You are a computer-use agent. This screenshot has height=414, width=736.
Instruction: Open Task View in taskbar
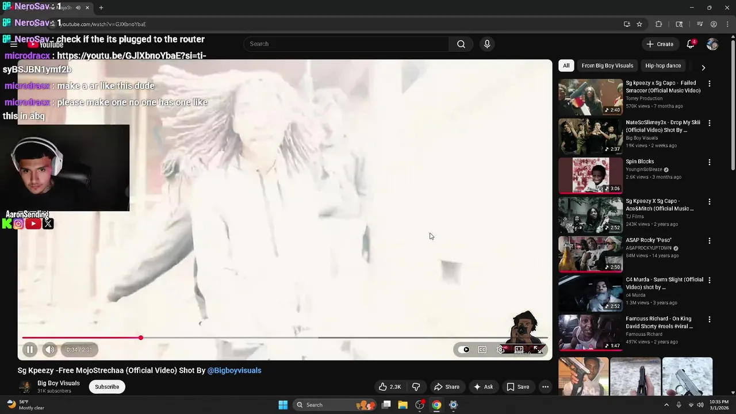click(x=386, y=405)
